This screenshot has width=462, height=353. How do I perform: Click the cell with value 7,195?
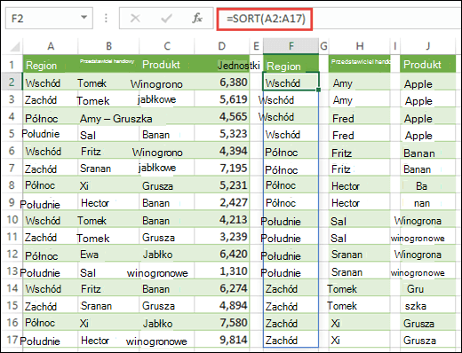pyautogui.click(x=222, y=168)
